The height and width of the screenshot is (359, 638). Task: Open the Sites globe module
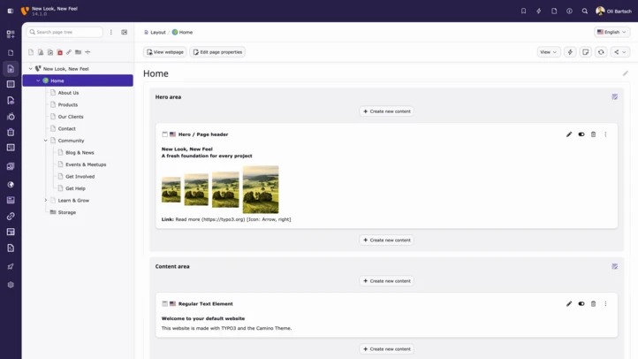[x=11, y=185]
